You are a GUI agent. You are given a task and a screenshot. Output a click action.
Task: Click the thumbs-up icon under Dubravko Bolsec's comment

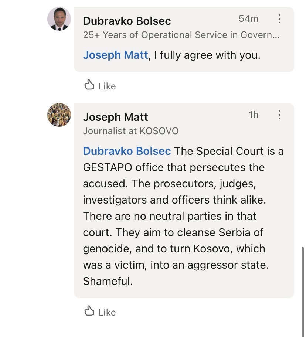[x=89, y=85]
